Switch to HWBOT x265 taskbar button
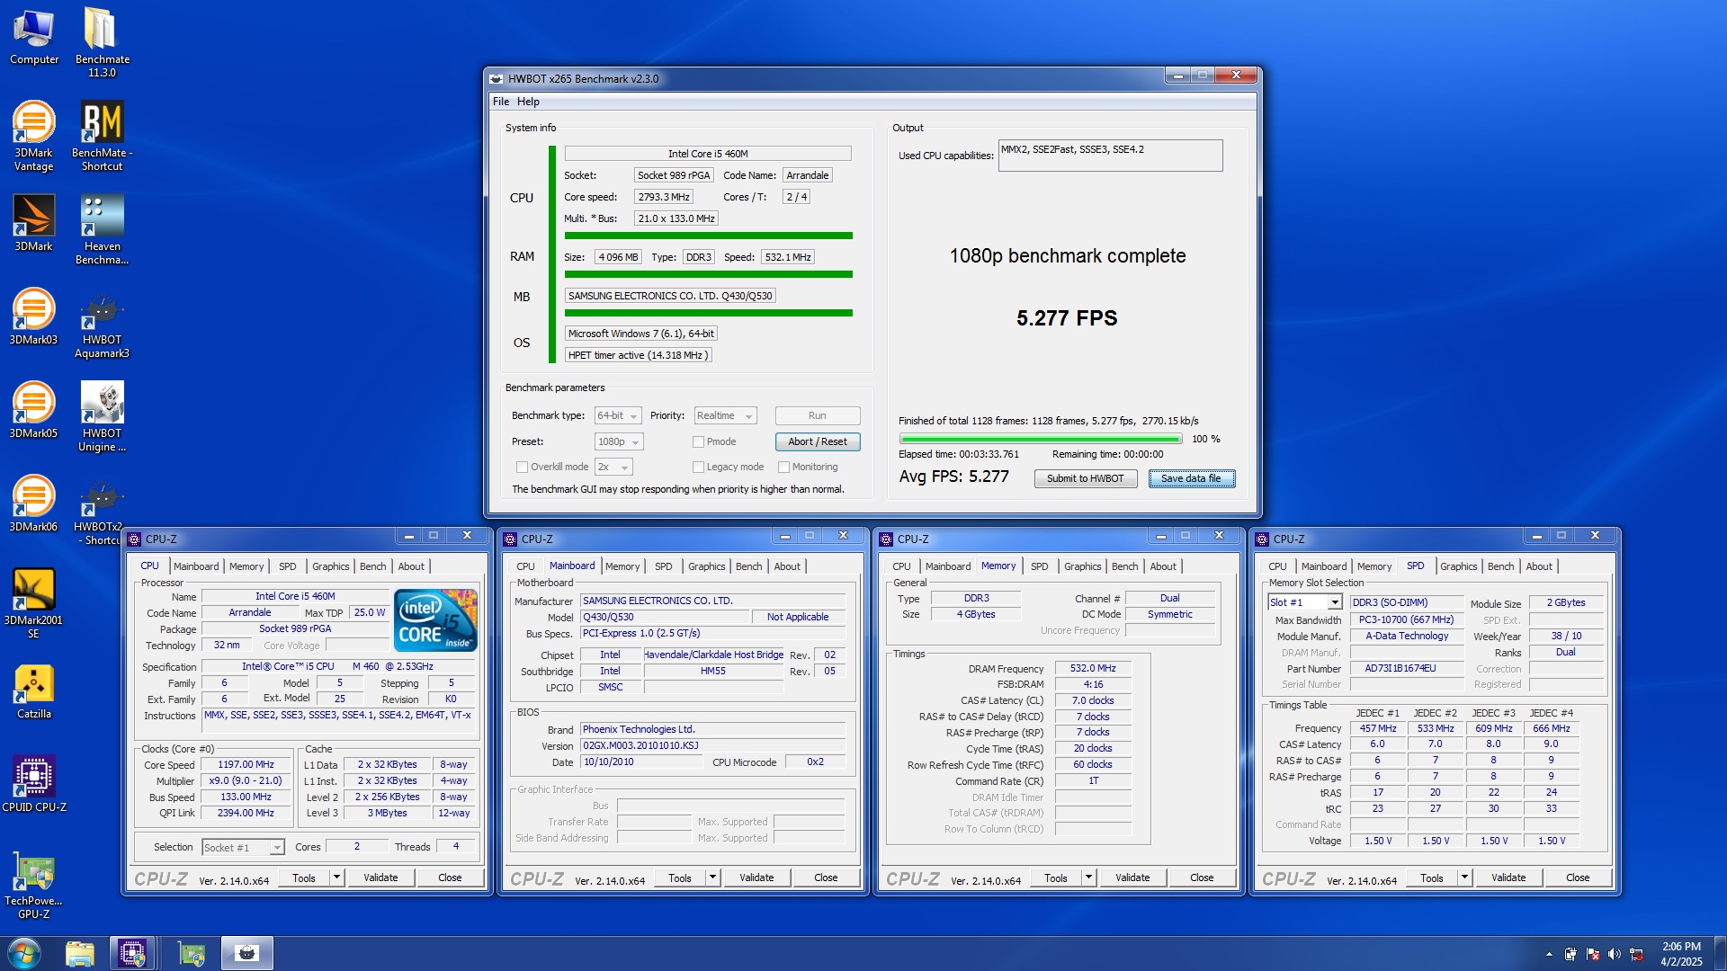 (x=247, y=953)
